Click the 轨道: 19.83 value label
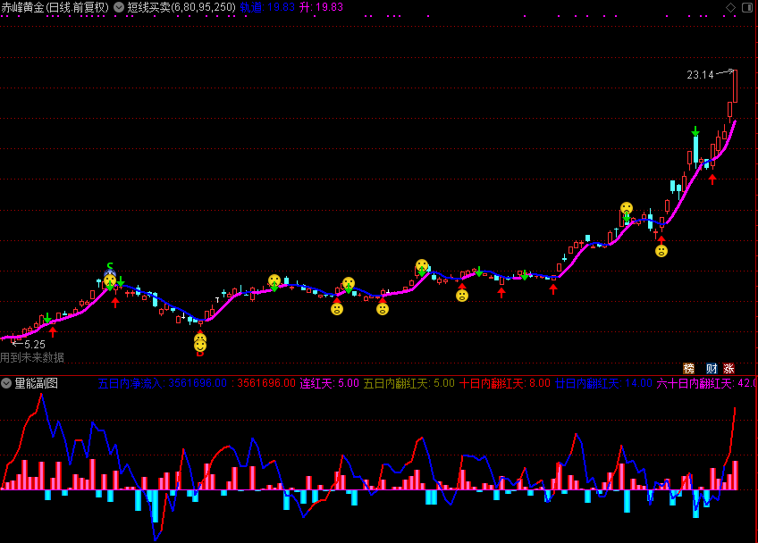This screenshot has height=543, width=758. point(267,7)
